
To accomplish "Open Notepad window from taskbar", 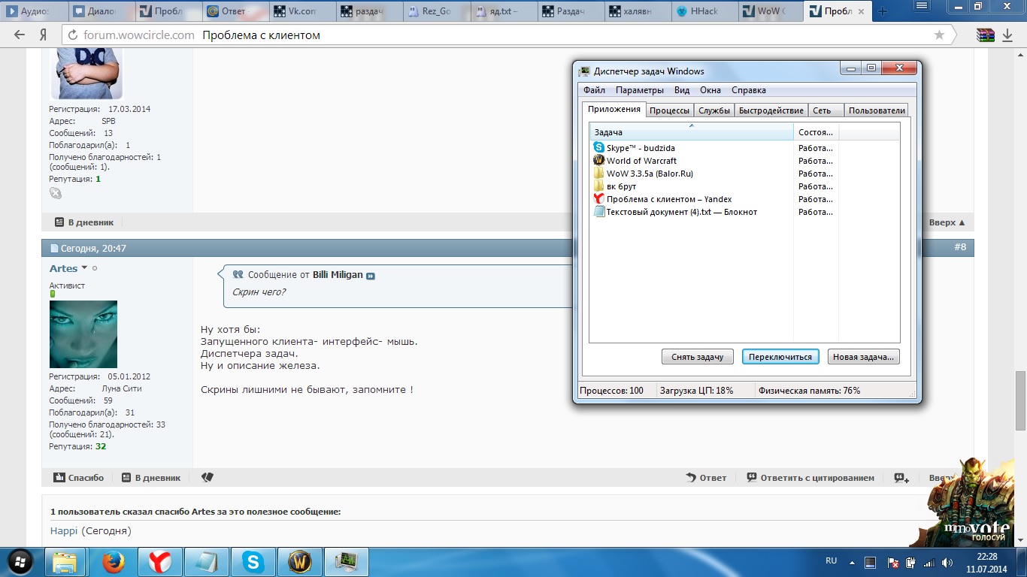I will tap(206, 562).
